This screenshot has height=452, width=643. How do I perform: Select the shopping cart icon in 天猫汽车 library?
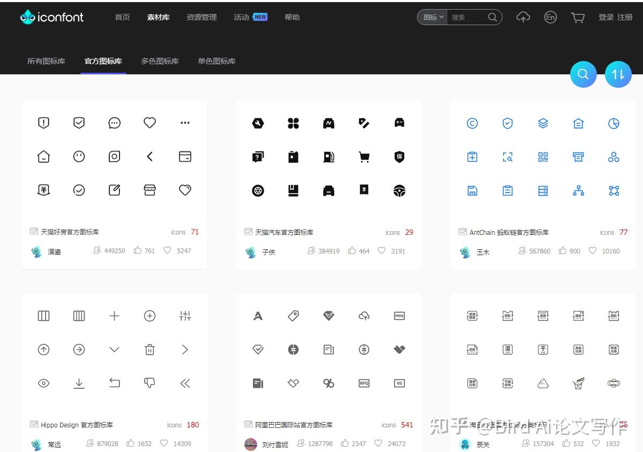coord(364,157)
